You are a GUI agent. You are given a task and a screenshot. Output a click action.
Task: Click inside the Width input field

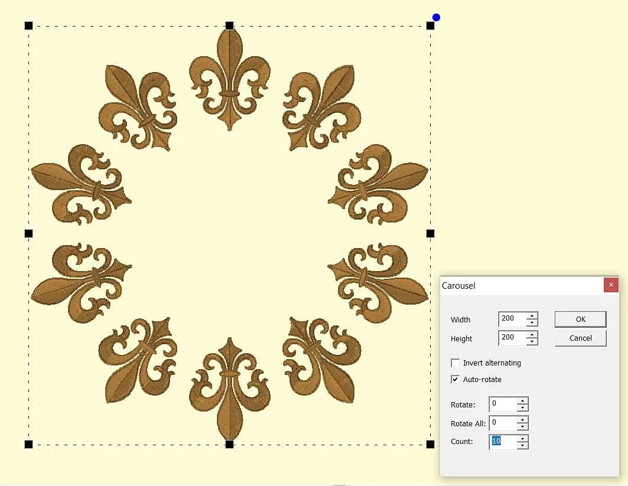coord(511,319)
